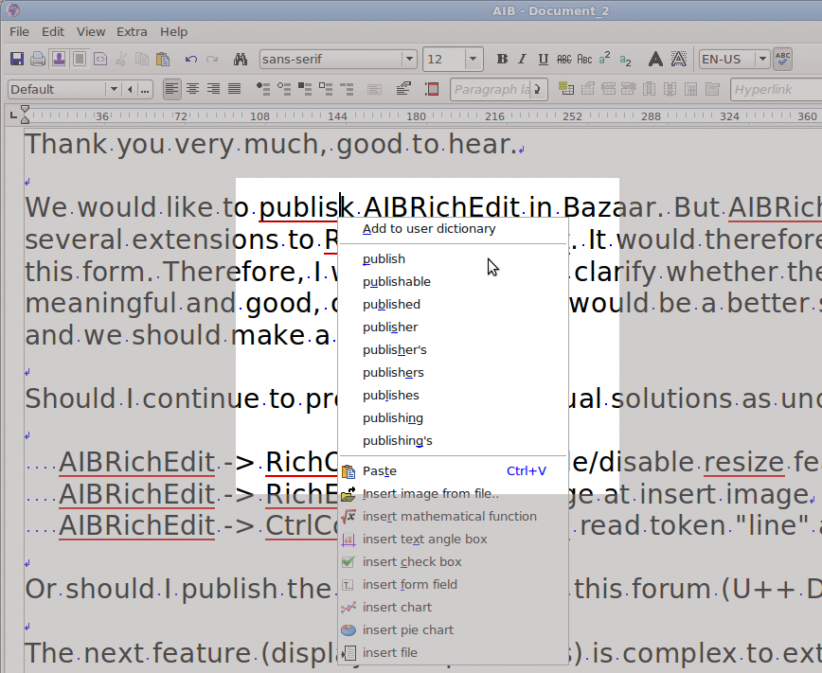Apply strikeout ABC formatting icon
This screenshot has height=673, width=822.
coord(564,59)
